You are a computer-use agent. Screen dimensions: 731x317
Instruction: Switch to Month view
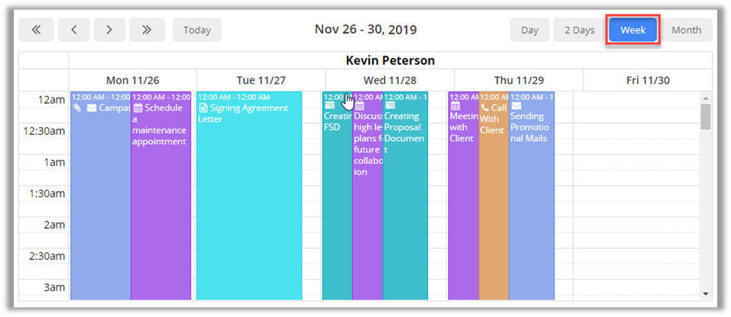686,30
